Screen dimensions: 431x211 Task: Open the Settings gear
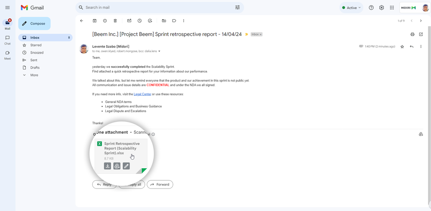pos(381,8)
